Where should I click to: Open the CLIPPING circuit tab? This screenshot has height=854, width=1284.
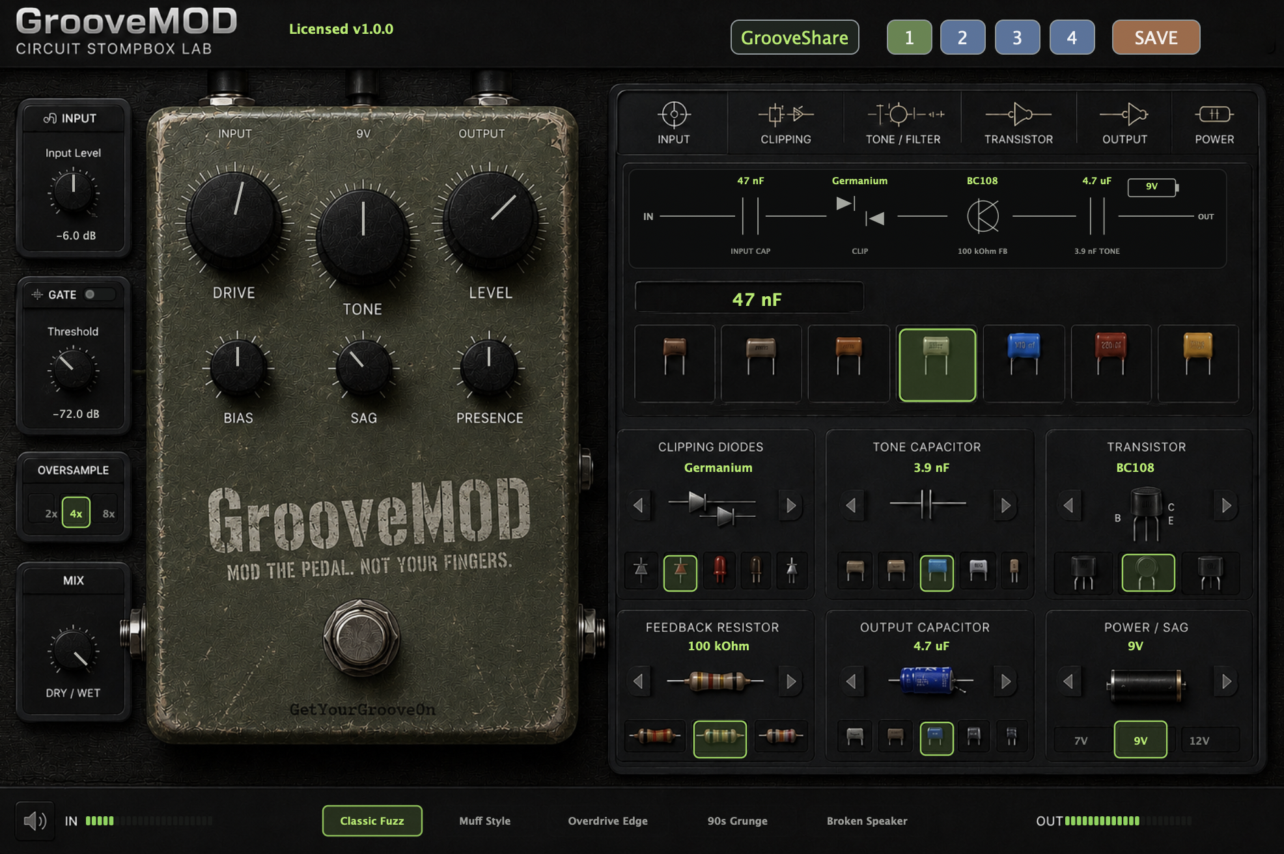[786, 123]
